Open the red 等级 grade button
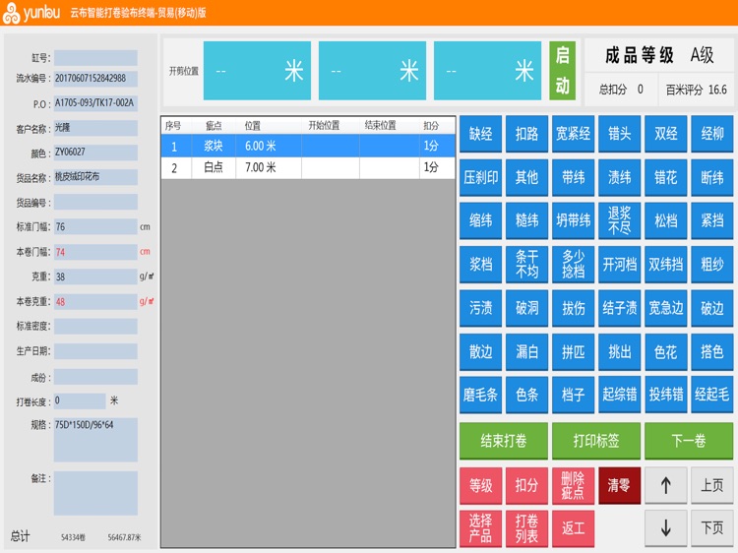 click(480, 486)
